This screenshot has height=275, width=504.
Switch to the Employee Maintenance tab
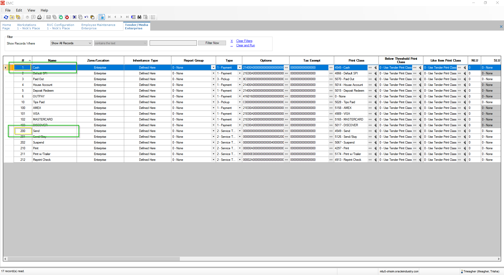[98, 26]
